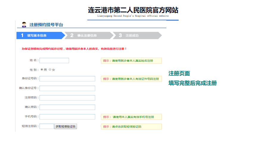257x144 pixels.
Task: Click the 确认身份证号 input field
Action: click(67, 88)
